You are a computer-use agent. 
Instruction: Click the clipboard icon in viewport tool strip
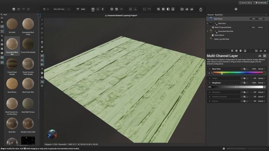tap(42, 42)
